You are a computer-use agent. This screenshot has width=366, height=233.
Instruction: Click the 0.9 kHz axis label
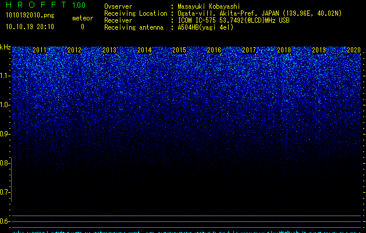(x=5, y=134)
